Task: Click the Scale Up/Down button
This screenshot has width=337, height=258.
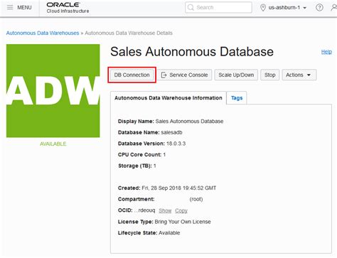Action: [x=236, y=75]
